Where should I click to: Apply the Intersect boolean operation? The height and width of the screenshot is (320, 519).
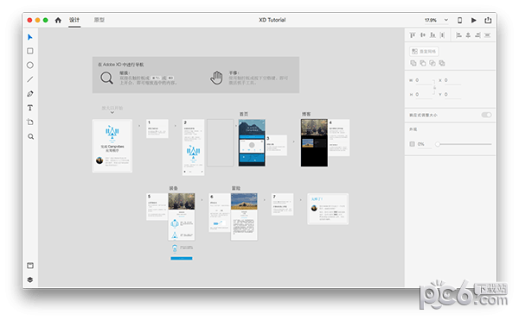pos(432,63)
